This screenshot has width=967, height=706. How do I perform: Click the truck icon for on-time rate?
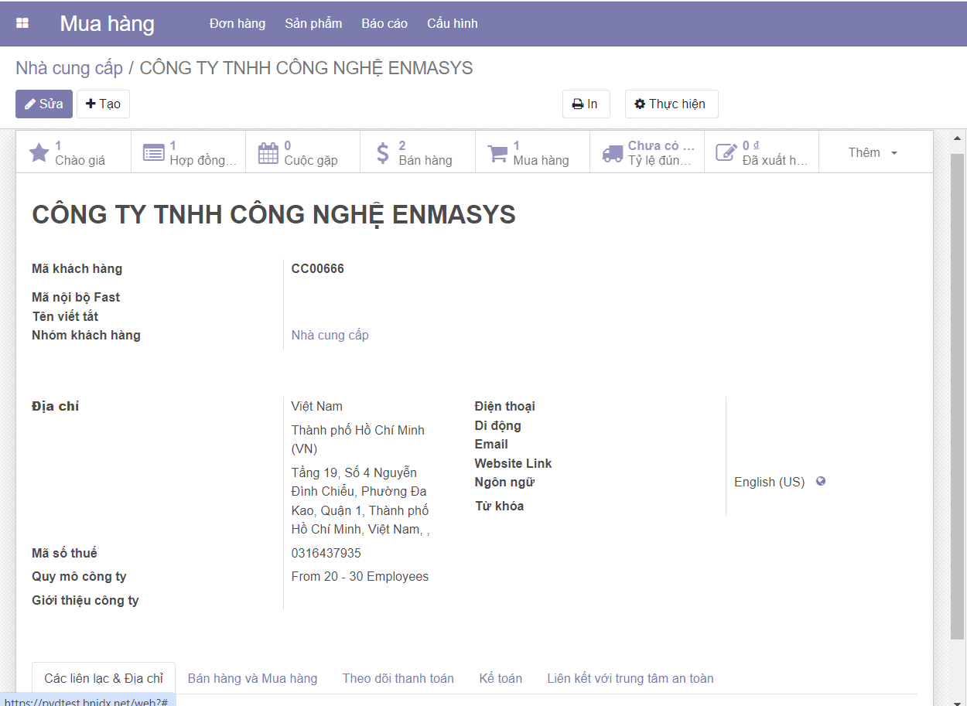pyautogui.click(x=612, y=152)
